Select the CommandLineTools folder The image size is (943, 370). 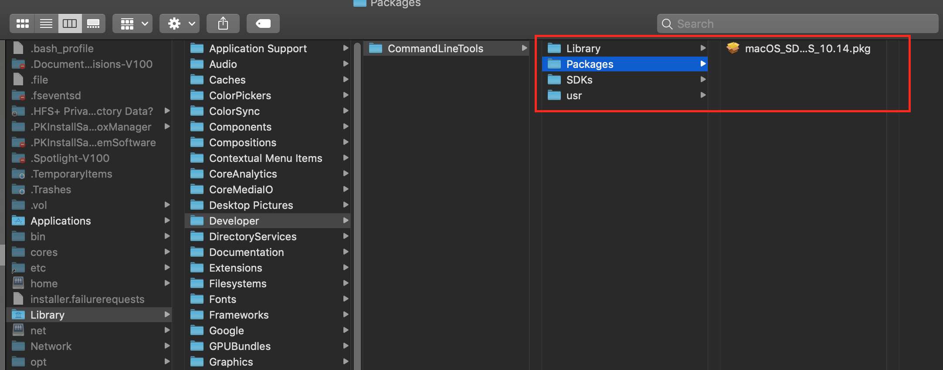[435, 48]
